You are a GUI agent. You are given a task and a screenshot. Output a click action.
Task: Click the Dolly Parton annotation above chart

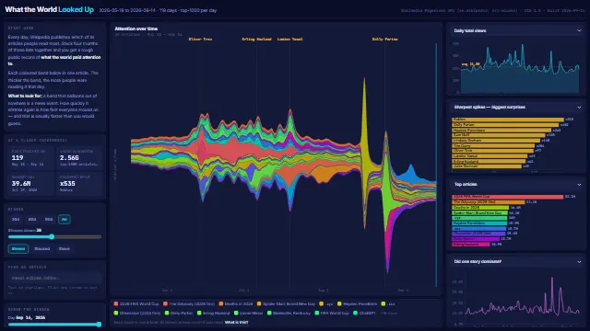tap(384, 39)
